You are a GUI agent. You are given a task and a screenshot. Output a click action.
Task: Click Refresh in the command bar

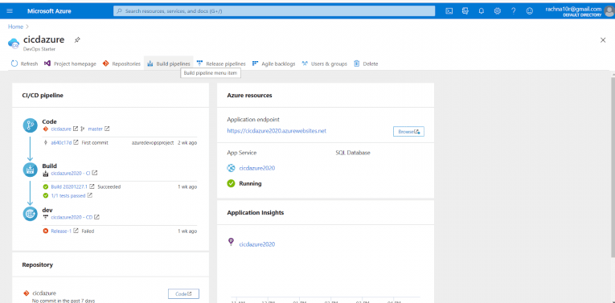pyautogui.click(x=24, y=63)
